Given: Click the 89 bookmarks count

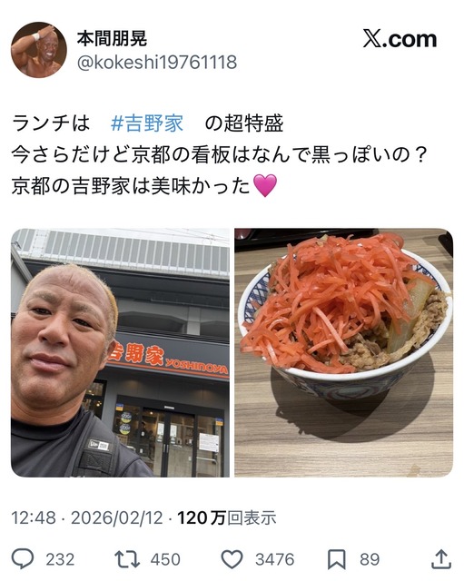Looking at the screenshot, I should point(370,559).
